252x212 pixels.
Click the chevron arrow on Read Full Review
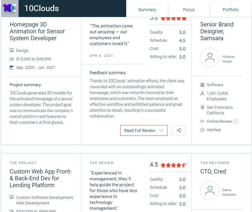tap(161, 130)
